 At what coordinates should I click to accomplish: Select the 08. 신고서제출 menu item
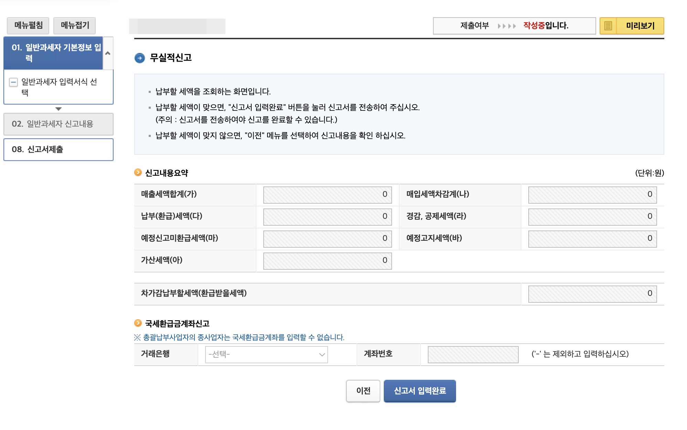coord(58,149)
